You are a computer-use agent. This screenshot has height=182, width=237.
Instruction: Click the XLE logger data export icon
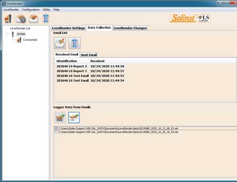tap(60, 117)
